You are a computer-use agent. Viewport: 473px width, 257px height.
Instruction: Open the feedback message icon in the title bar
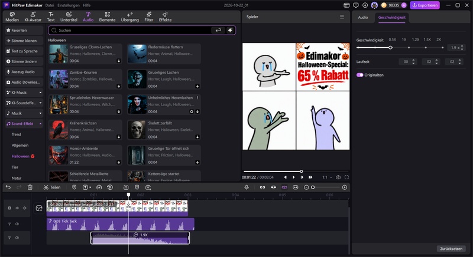click(356, 5)
